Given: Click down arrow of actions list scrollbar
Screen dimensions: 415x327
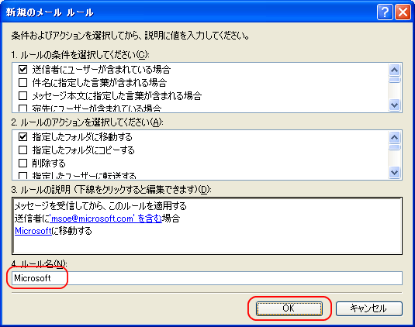Looking at the screenshot, I should coord(394,173).
